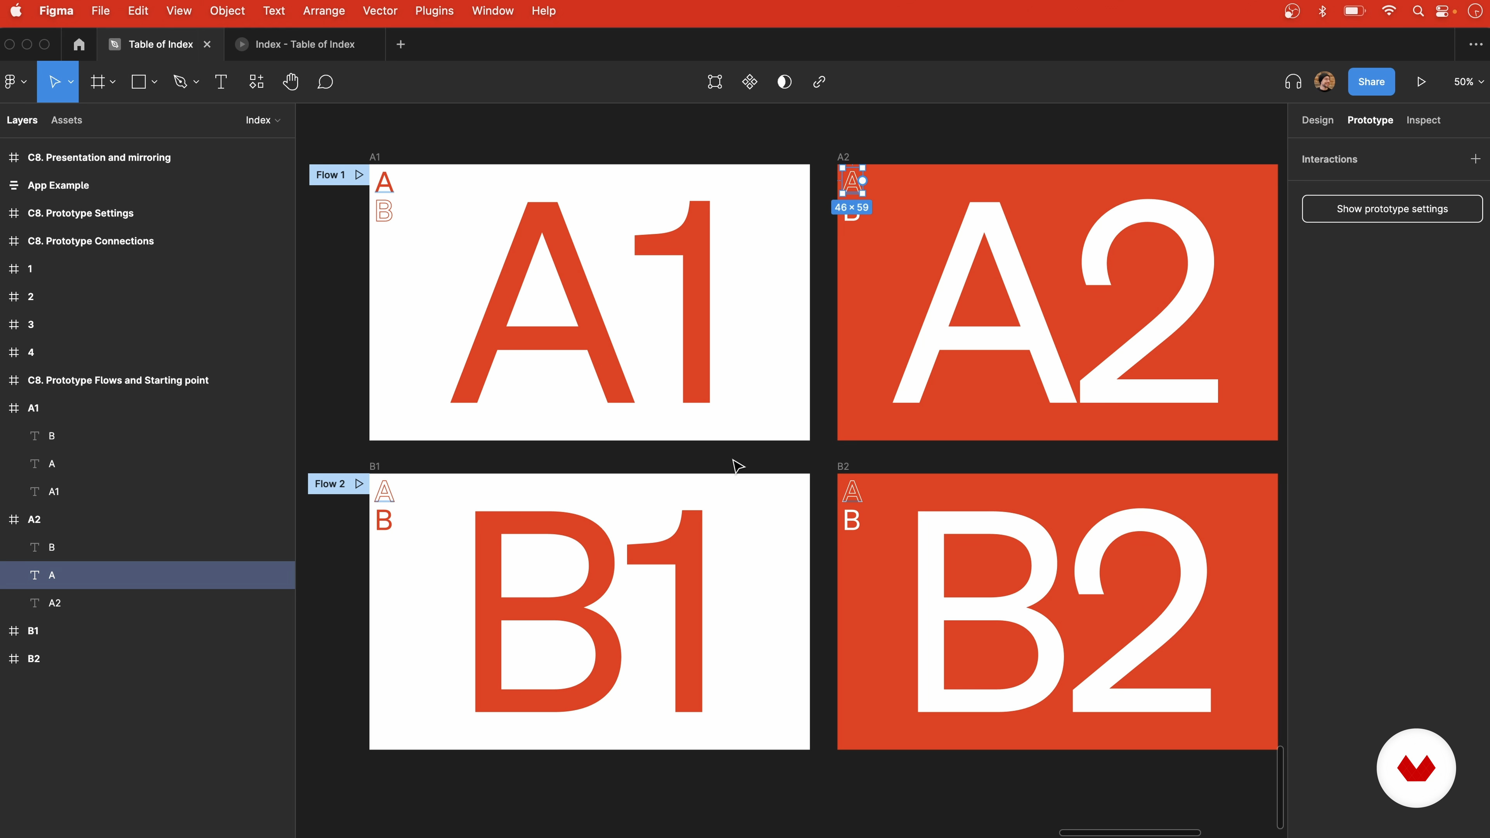Open the Pen tool options chevron
Image resolution: width=1490 pixels, height=838 pixels.
[x=196, y=82]
